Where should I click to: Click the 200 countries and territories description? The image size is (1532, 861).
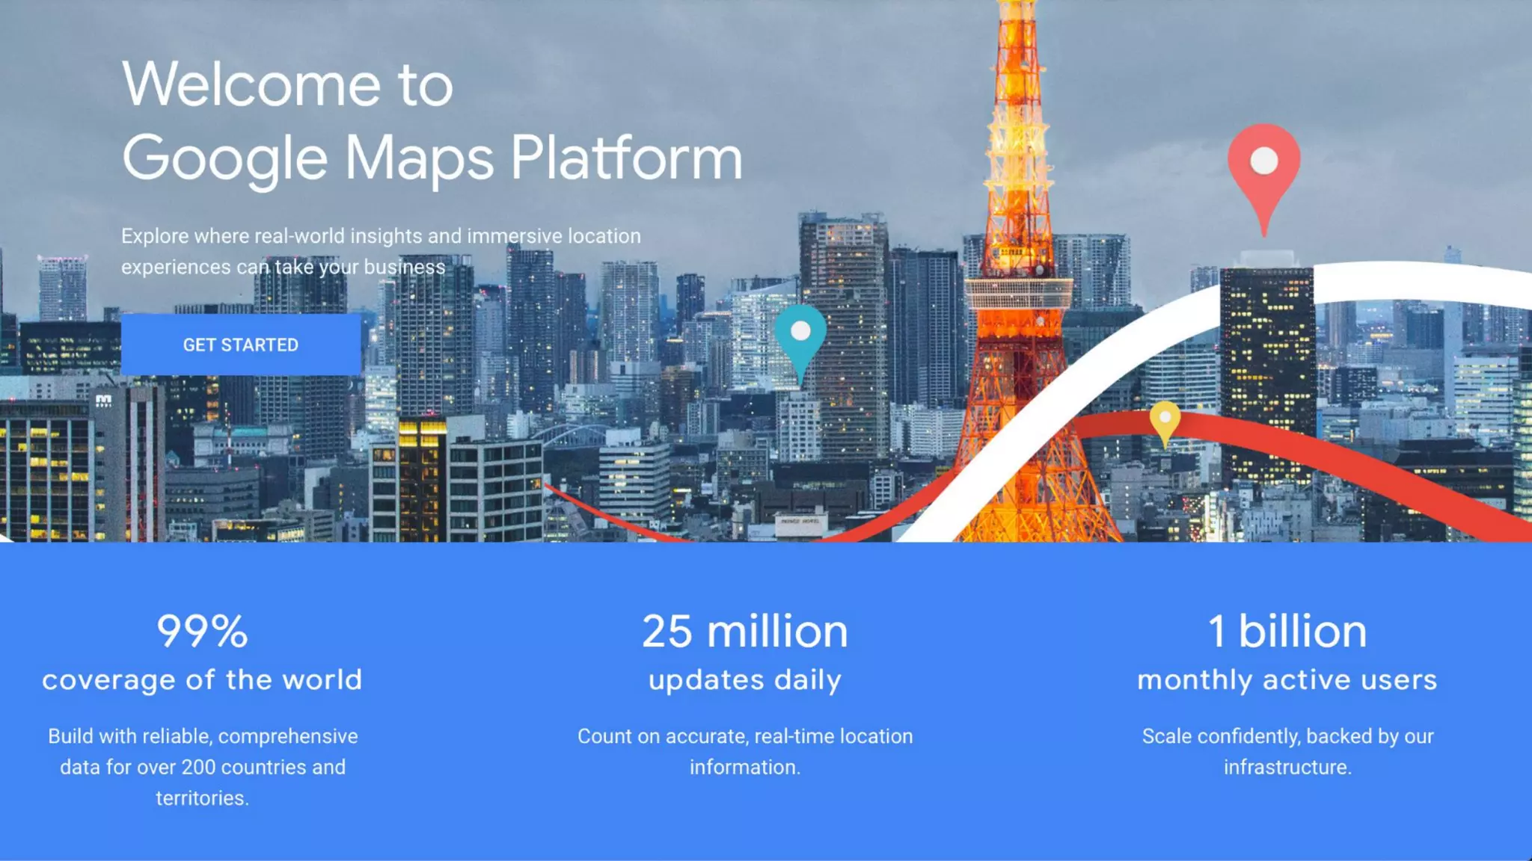202,767
